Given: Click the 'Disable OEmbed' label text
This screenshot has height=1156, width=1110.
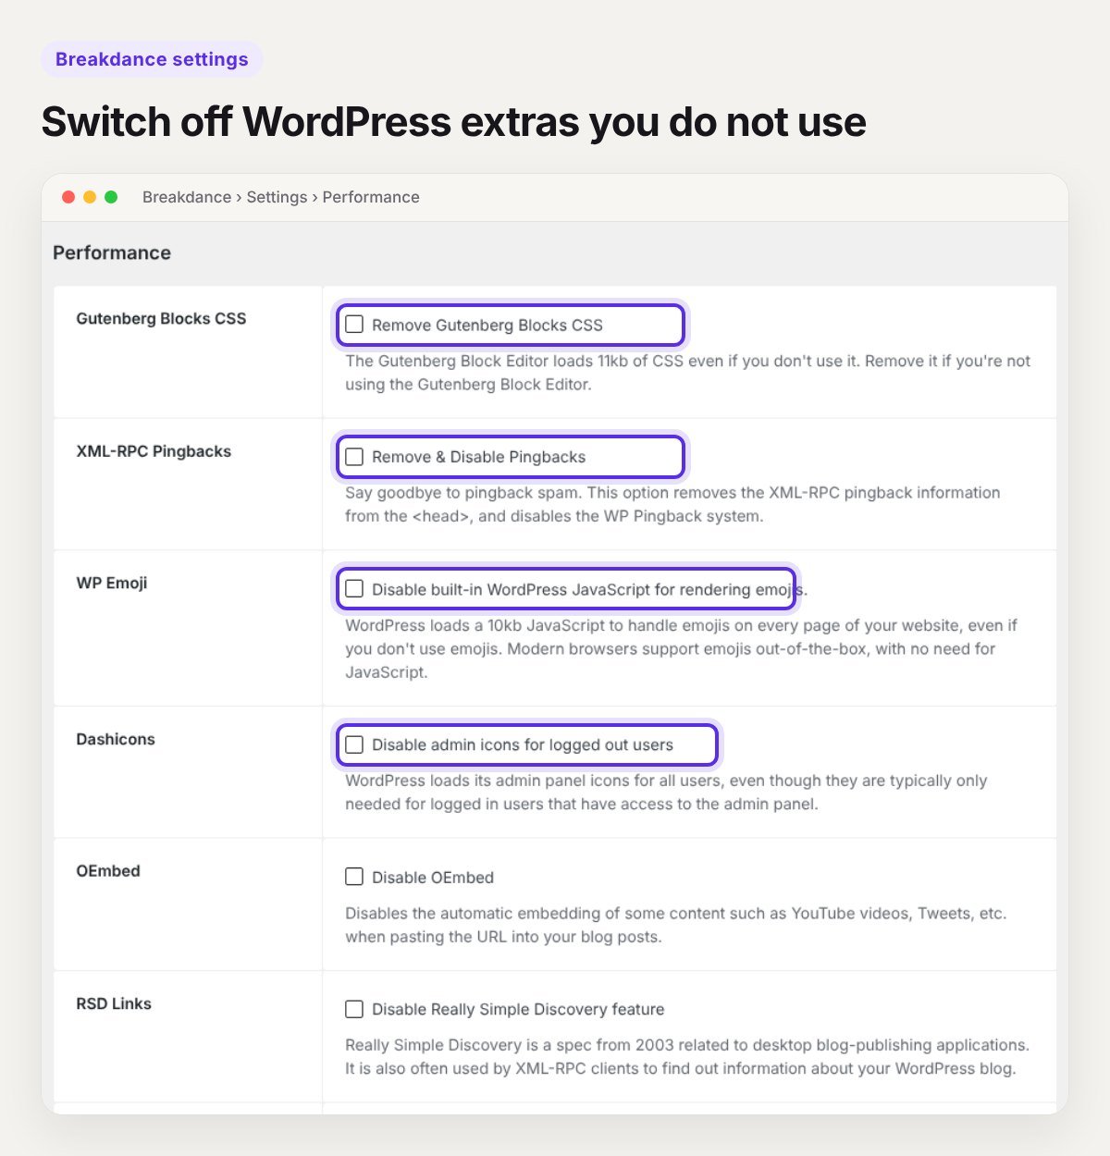Looking at the screenshot, I should [433, 878].
